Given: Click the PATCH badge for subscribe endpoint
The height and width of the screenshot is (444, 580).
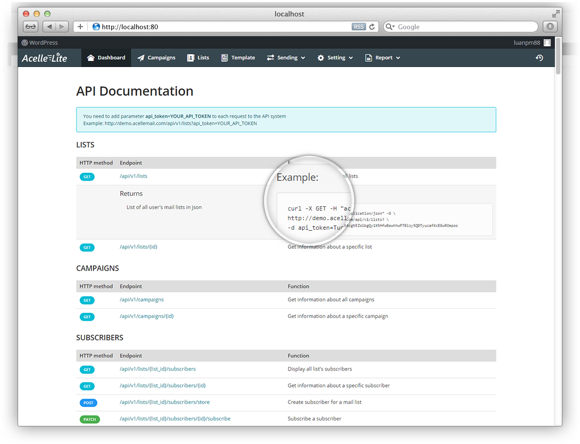Looking at the screenshot, I should pyautogui.click(x=89, y=420).
